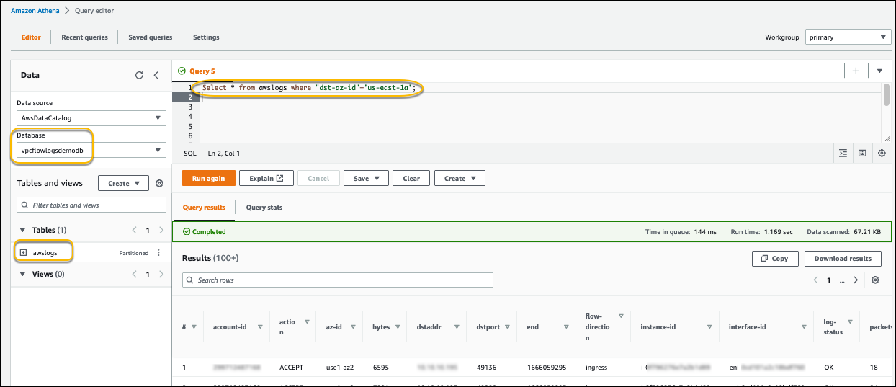Viewport: 896px width, 387px height.
Task: Click the query editor vertical scrollbar
Action: point(886,94)
